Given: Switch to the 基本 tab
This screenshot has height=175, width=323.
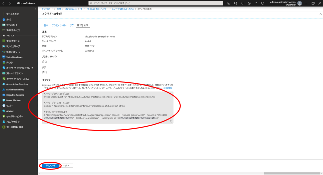Looking at the screenshot, I should coord(46,25).
